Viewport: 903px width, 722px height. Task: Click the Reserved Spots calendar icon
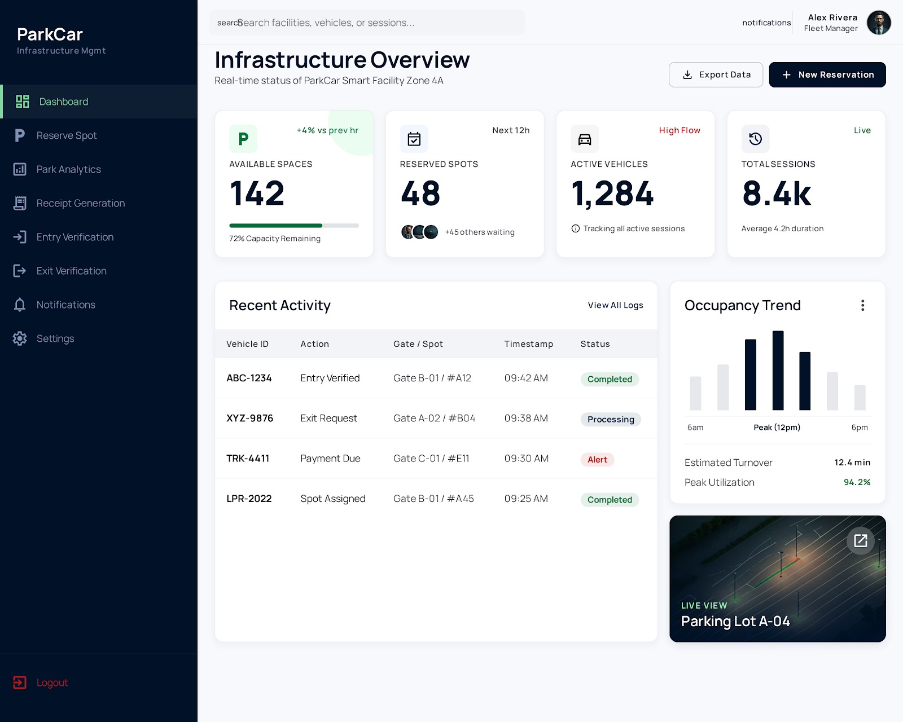[x=414, y=139]
